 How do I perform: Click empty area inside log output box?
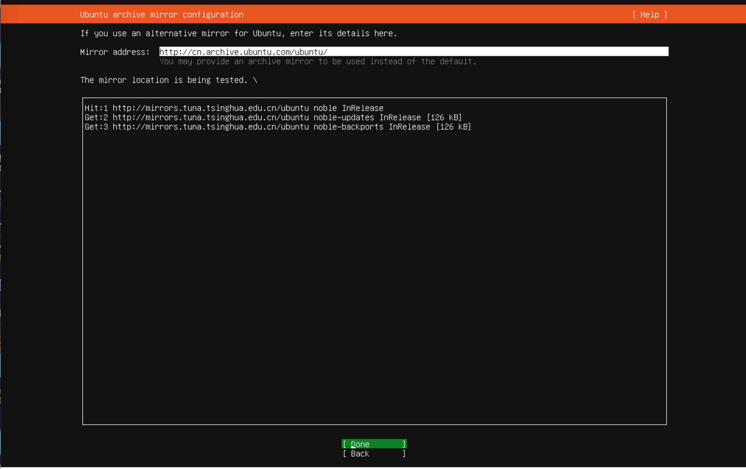[374, 267]
